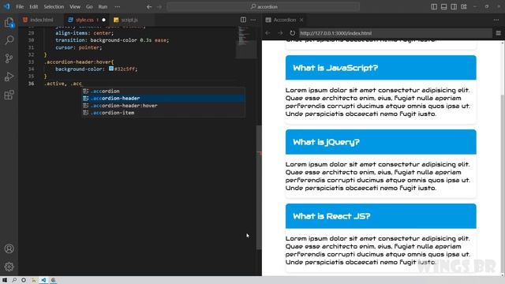Click the transition: background-color line
The height and width of the screenshot is (284, 505).
tap(112, 40)
